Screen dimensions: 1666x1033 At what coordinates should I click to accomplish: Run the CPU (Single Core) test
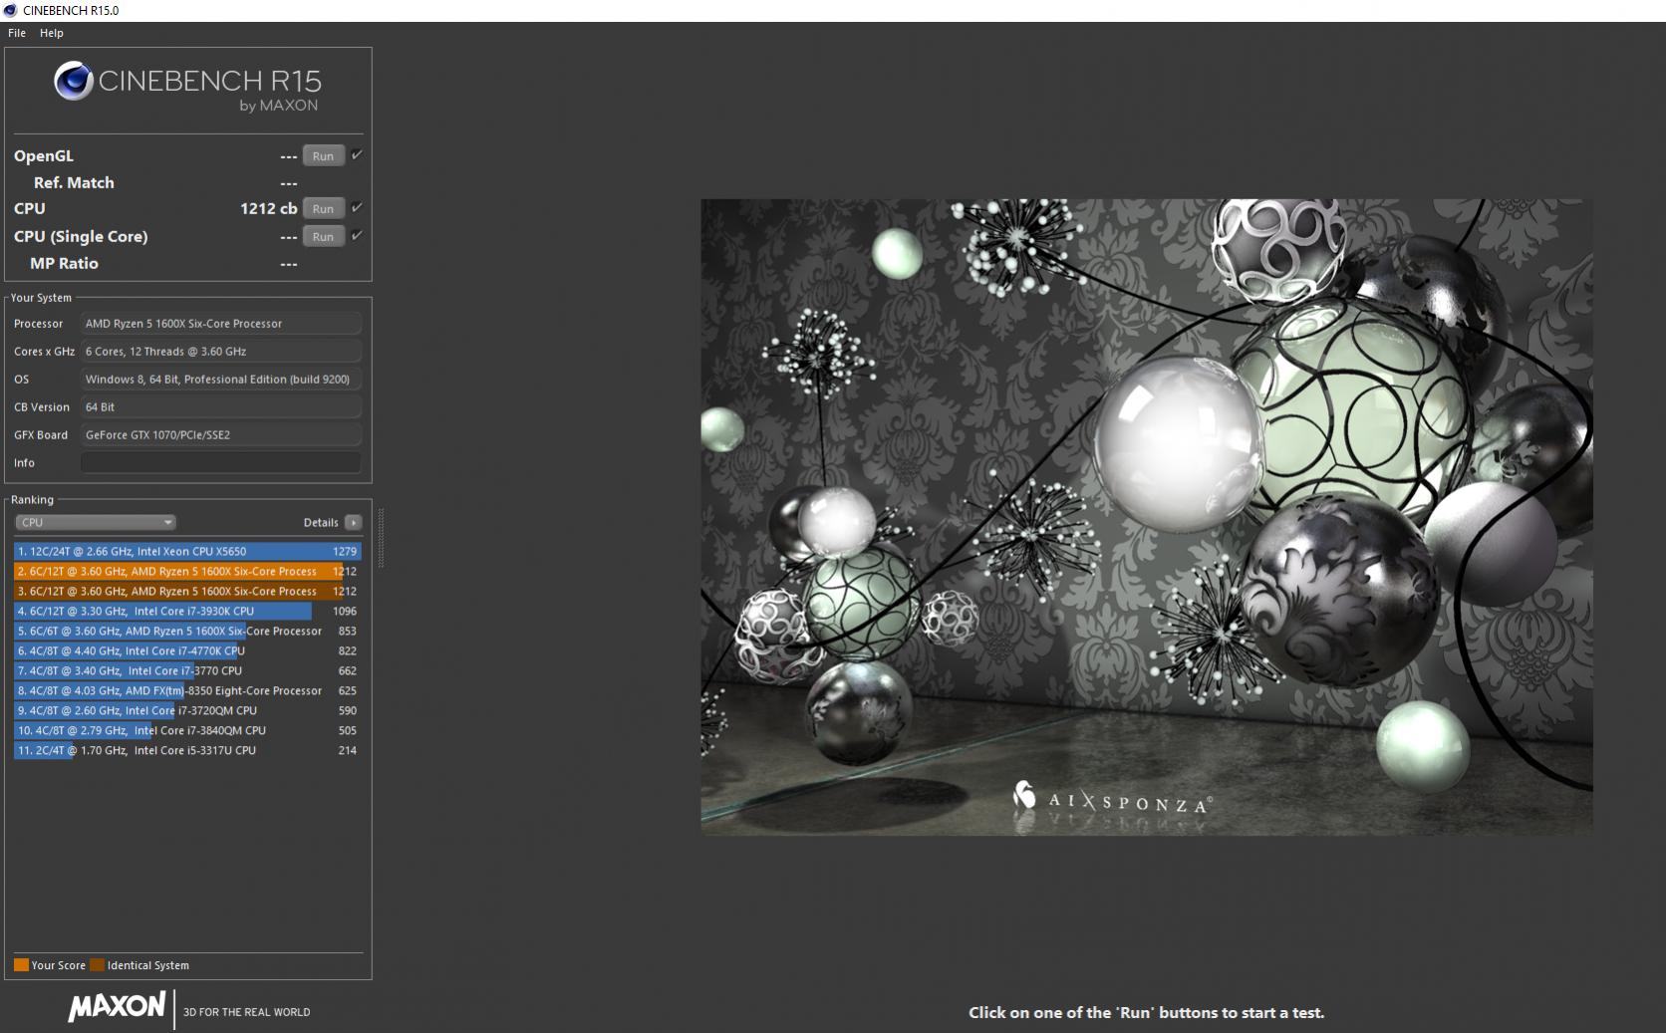(x=323, y=237)
